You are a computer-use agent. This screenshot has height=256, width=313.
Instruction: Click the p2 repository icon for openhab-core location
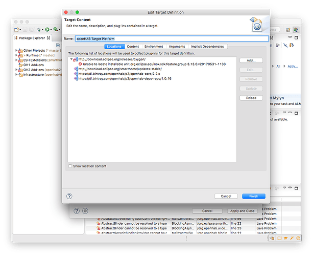pyautogui.click(x=76, y=73)
